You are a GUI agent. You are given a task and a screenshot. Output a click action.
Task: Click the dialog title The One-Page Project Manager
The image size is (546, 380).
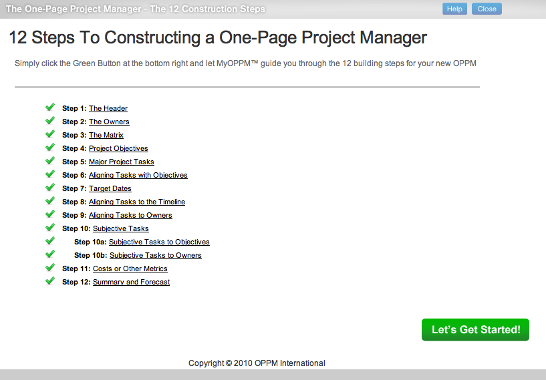pos(136,9)
